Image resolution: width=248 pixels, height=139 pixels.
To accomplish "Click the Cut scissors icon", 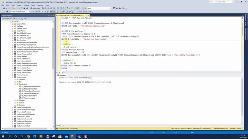I will coord(58,8).
